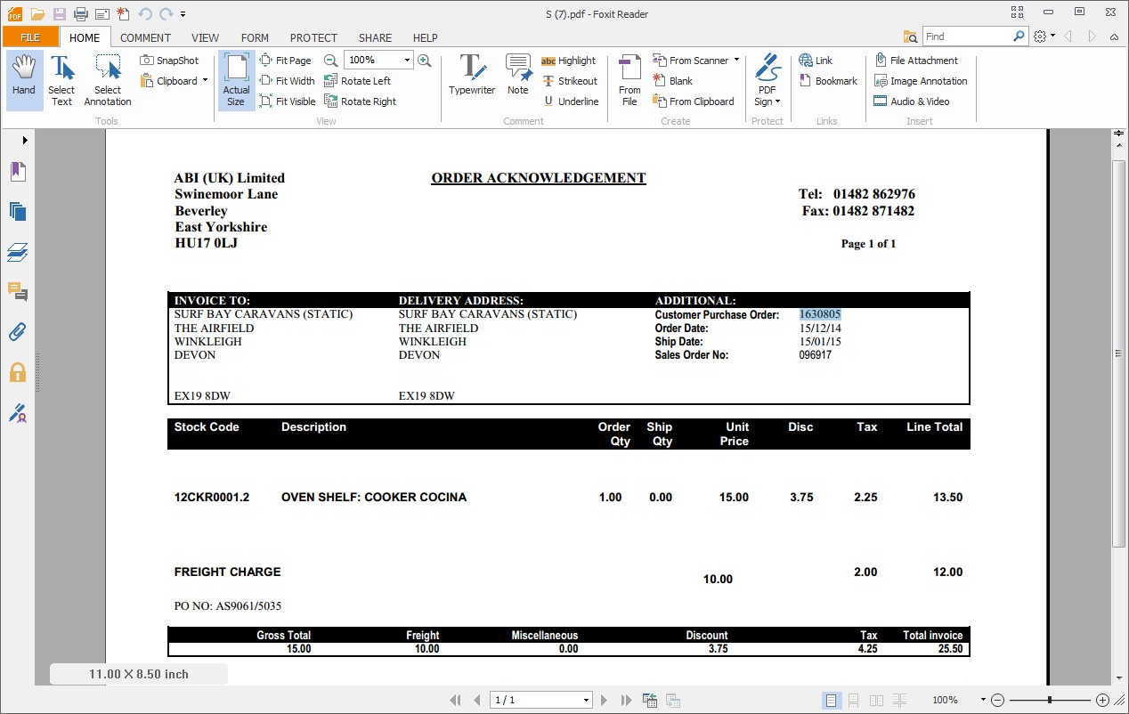Open the Security lock panel
The width and height of the screenshot is (1129, 714).
(x=18, y=372)
